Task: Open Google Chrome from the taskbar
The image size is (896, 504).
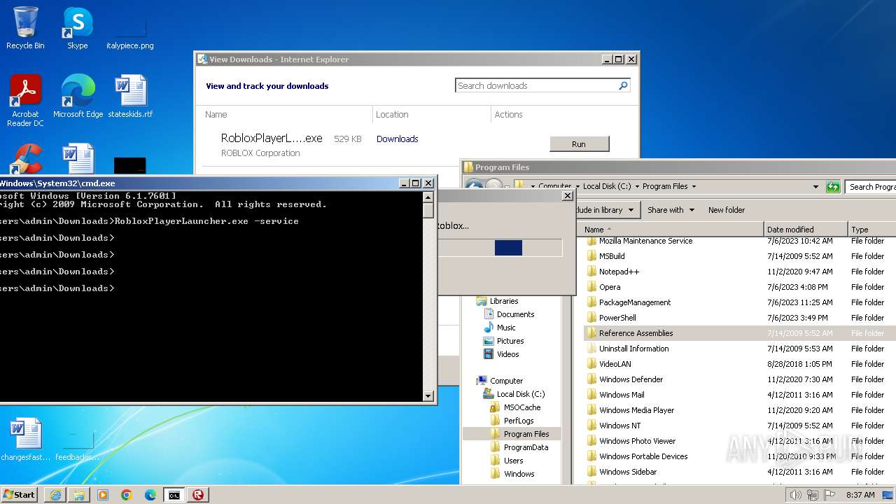Action: coord(127,495)
